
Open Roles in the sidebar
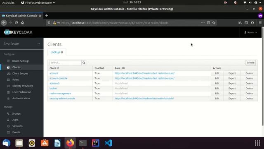[x=16, y=79]
